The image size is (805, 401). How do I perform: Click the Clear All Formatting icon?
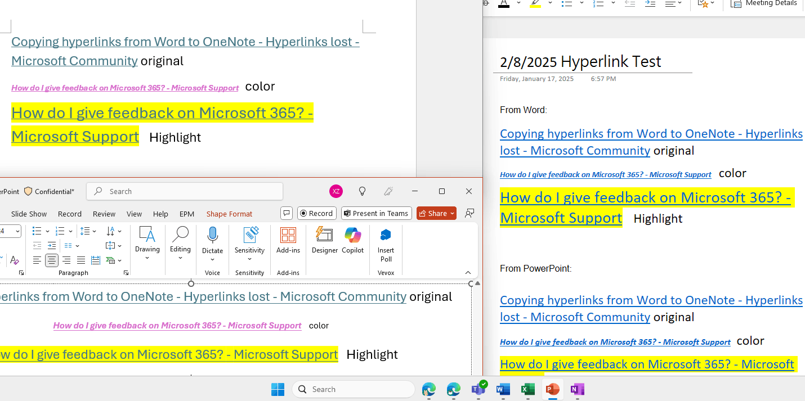(15, 260)
